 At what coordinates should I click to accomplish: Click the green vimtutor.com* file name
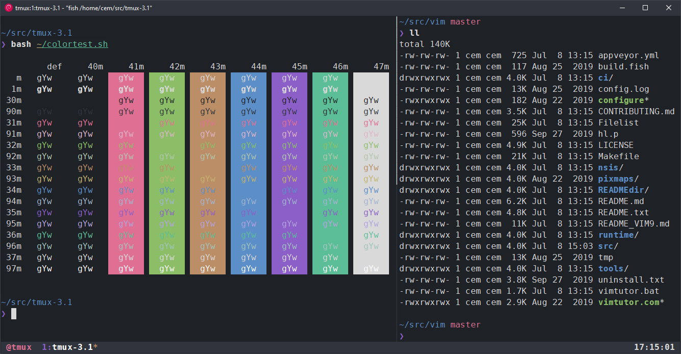coord(631,302)
